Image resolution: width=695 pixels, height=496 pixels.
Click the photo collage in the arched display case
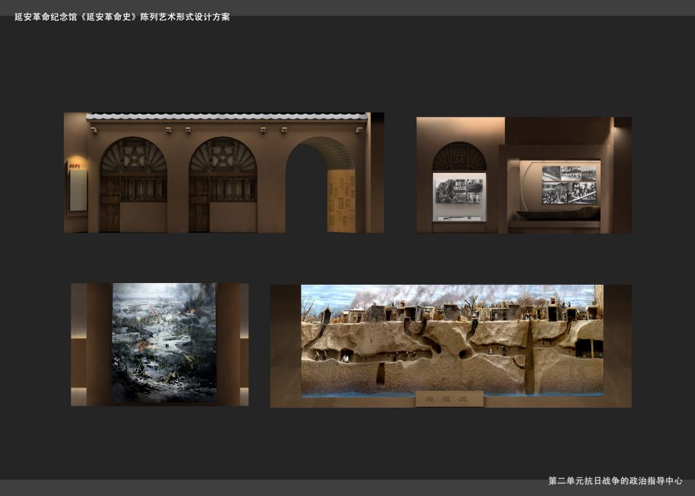point(459,191)
